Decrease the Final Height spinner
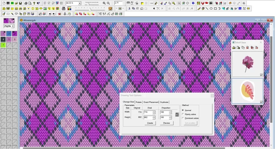Viewport: 275px width, 149px height. [154, 118]
